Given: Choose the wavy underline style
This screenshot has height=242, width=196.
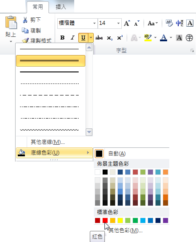Looking at the screenshot, I should click(x=51, y=130).
